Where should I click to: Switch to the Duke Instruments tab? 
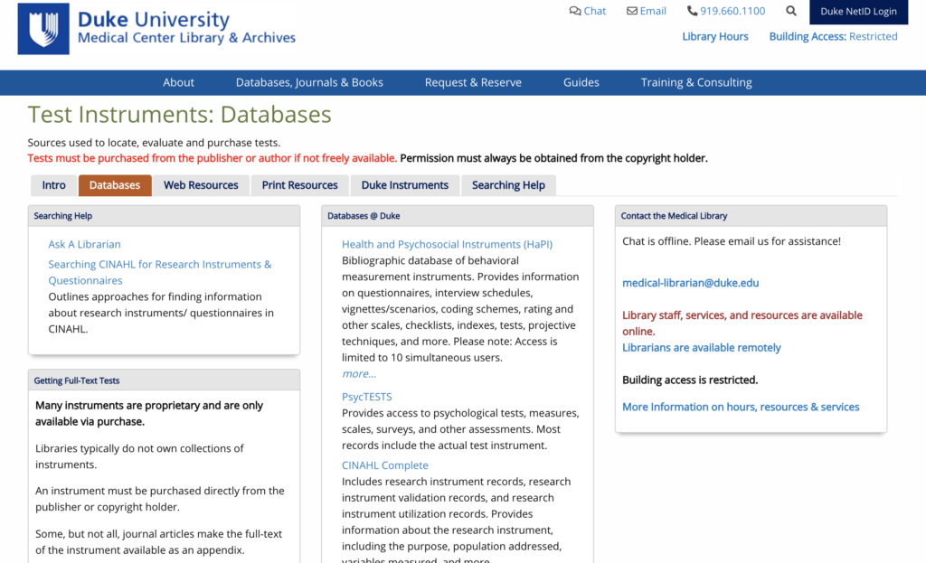pos(404,185)
